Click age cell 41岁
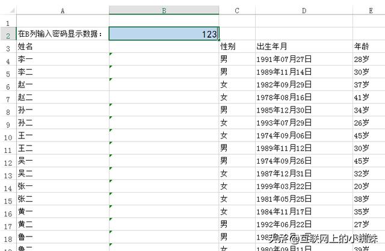 pyautogui.click(x=369, y=98)
